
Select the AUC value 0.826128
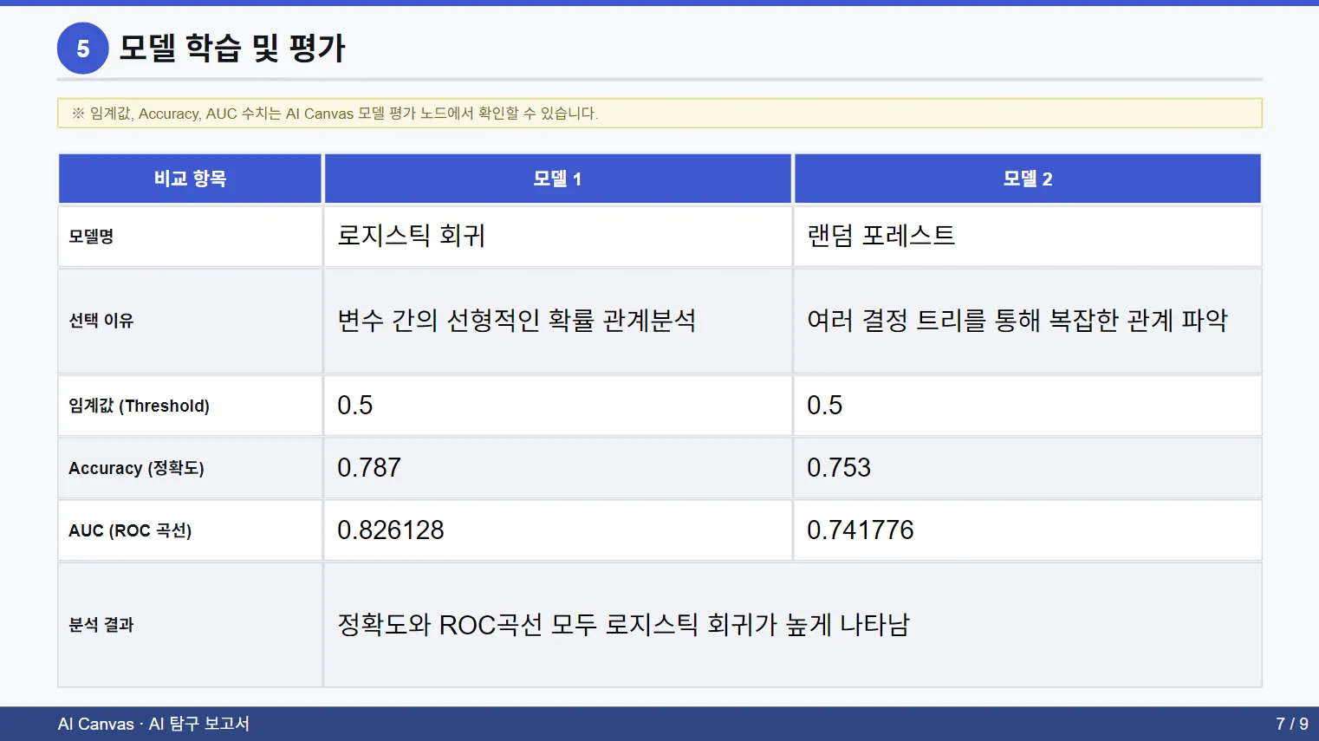point(391,530)
